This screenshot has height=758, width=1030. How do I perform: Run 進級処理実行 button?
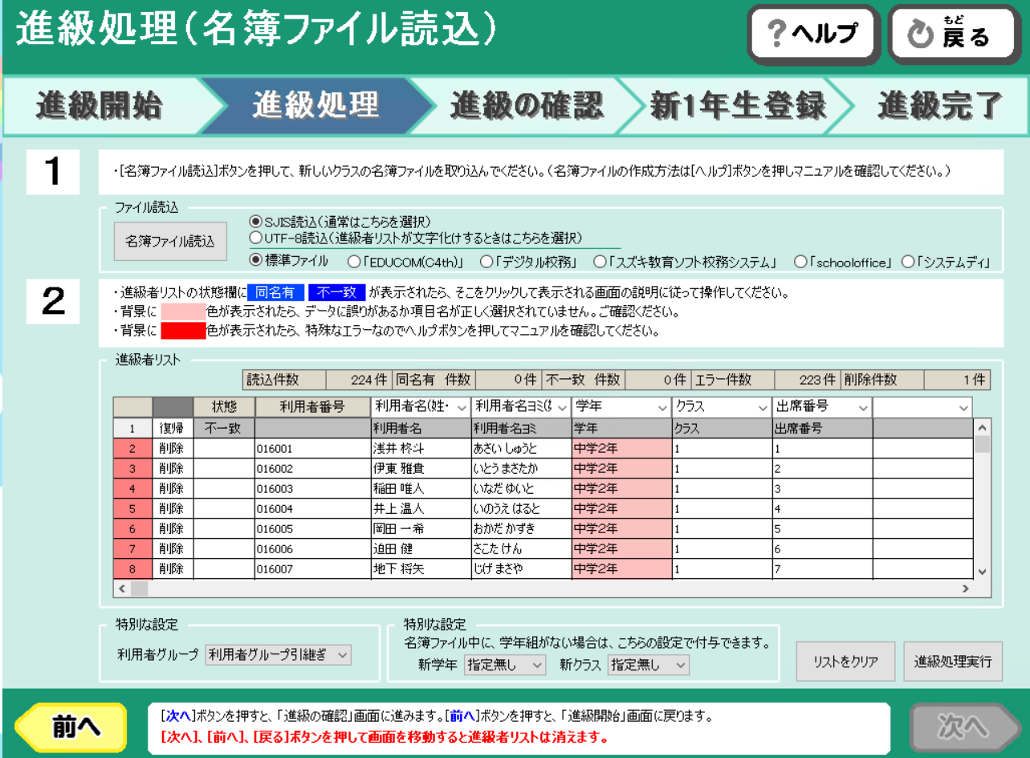pos(953,662)
